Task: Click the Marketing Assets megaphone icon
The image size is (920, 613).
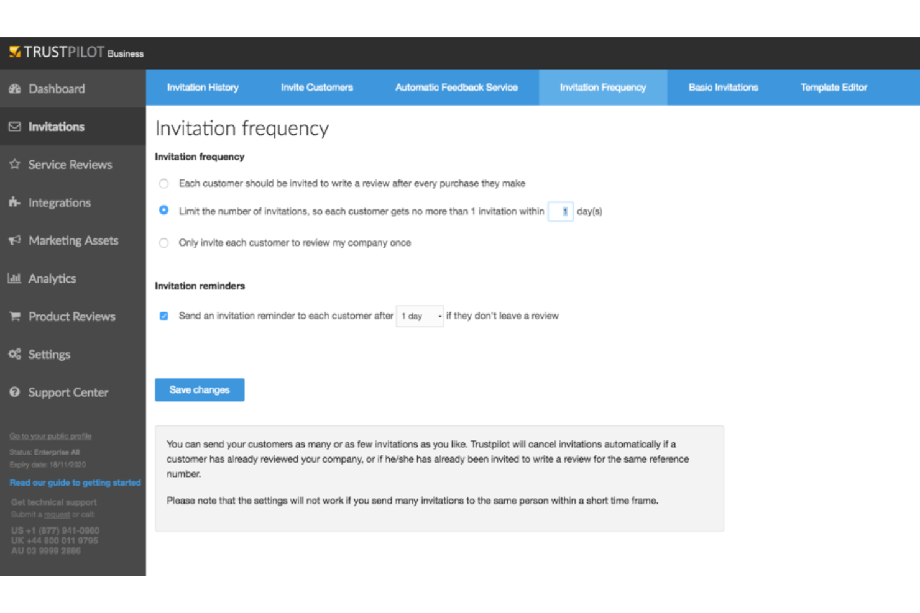Action: 15,240
